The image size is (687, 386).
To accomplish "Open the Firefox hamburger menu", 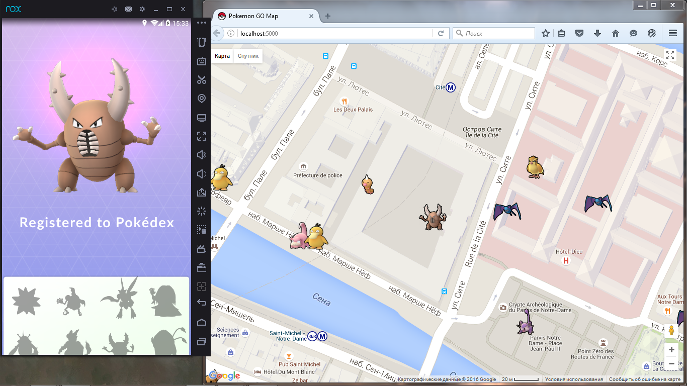I will 673,33.
